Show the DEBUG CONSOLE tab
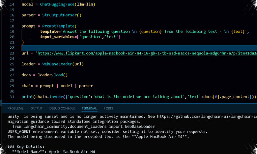The height and width of the screenshot is (154, 257). [62, 108]
